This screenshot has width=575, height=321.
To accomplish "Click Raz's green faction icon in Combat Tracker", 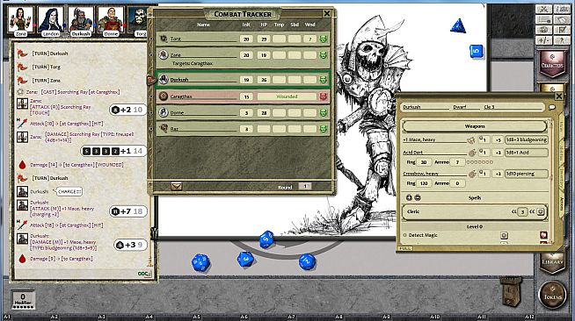I will click(x=323, y=129).
